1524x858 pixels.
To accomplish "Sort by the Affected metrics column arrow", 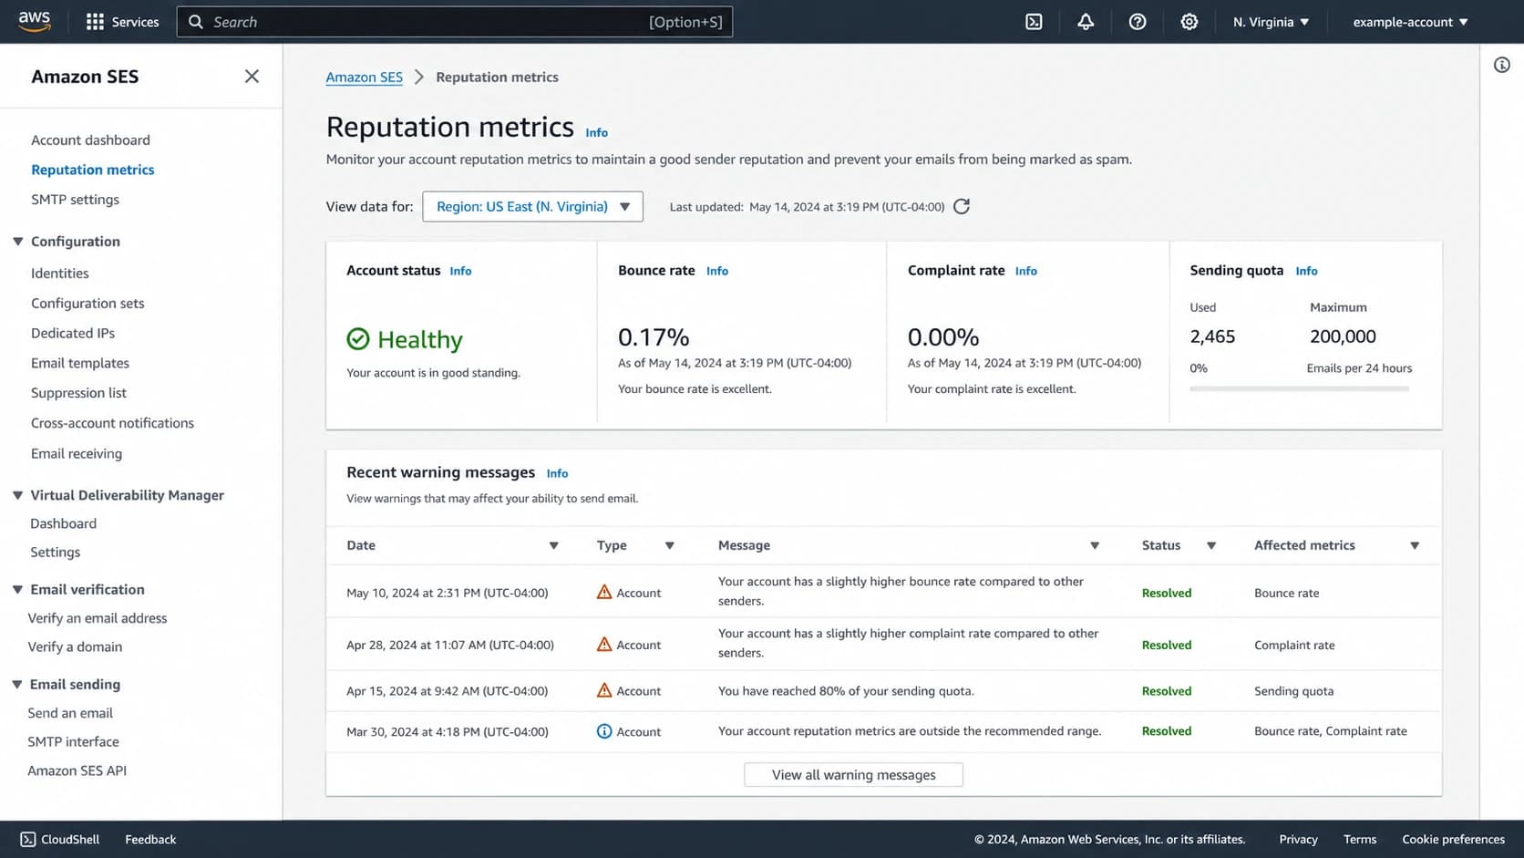I will click(x=1415, y=545).
